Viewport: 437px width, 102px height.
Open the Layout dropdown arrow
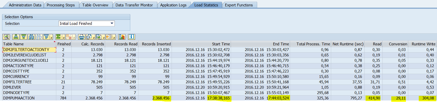click(x=114, y=37)
